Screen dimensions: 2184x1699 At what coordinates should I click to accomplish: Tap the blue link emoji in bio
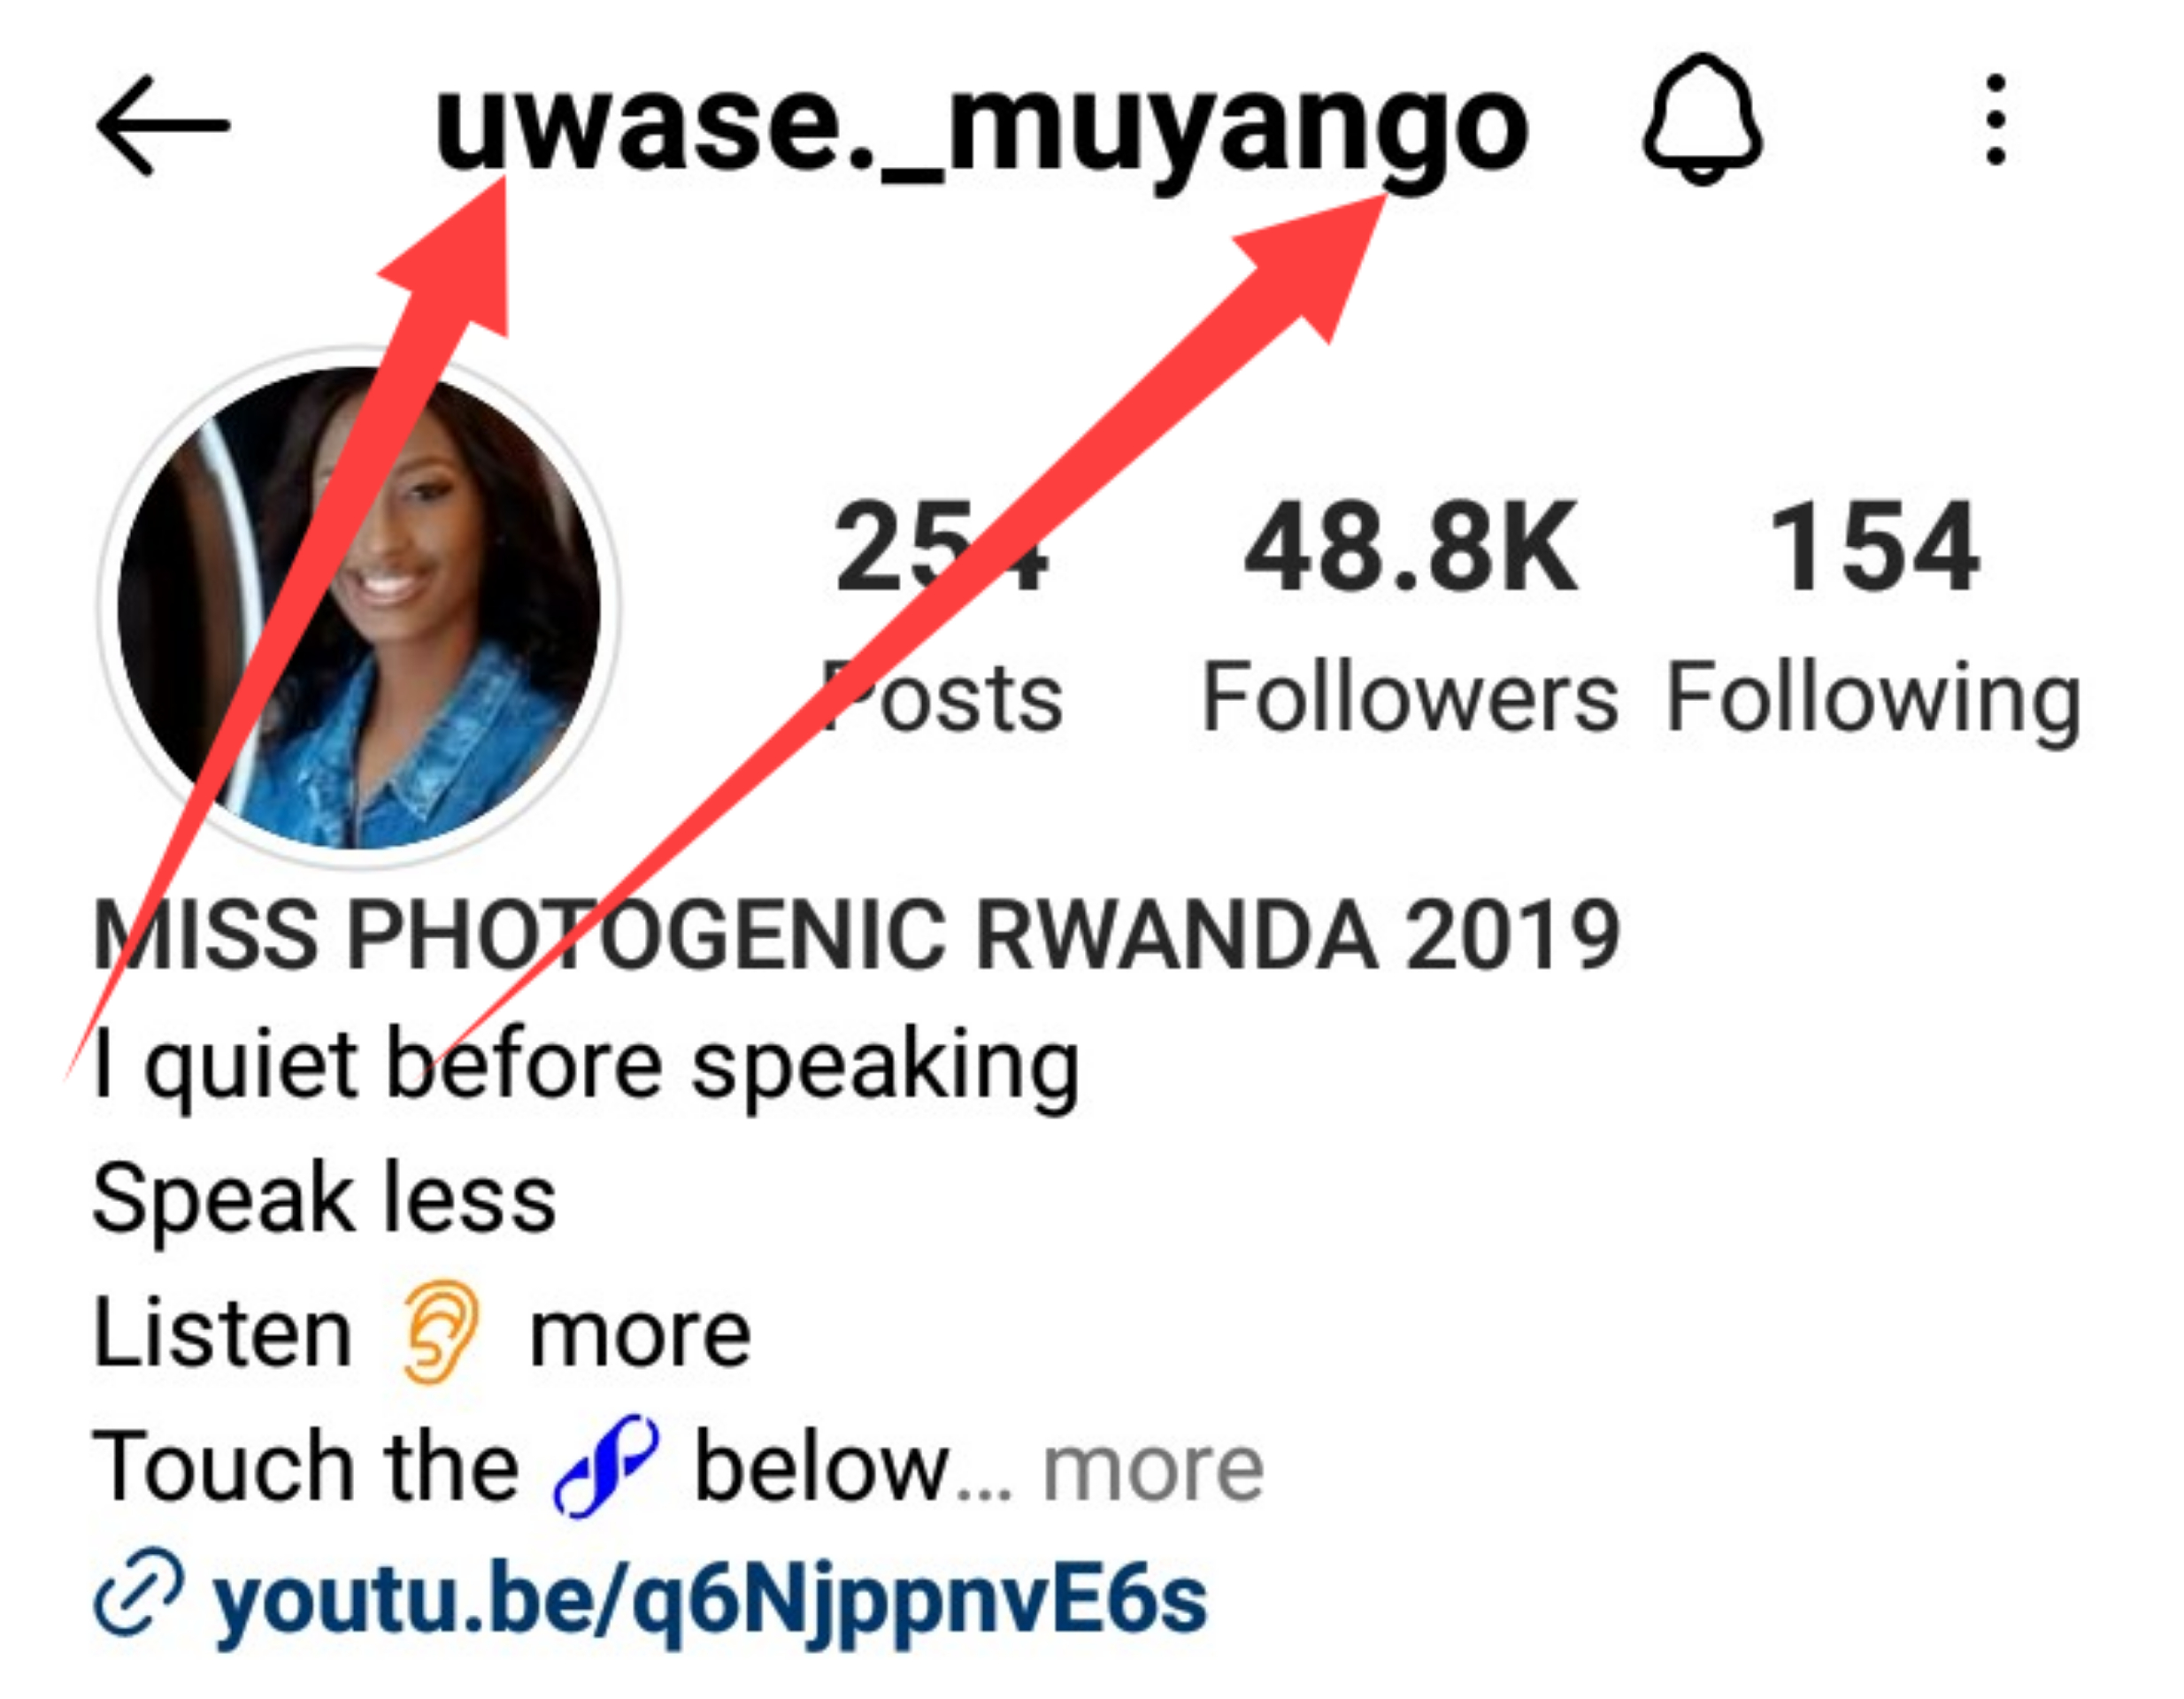pyautogui.click(x=606, y=1467)
